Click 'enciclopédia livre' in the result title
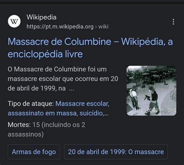 click(45, 54)
